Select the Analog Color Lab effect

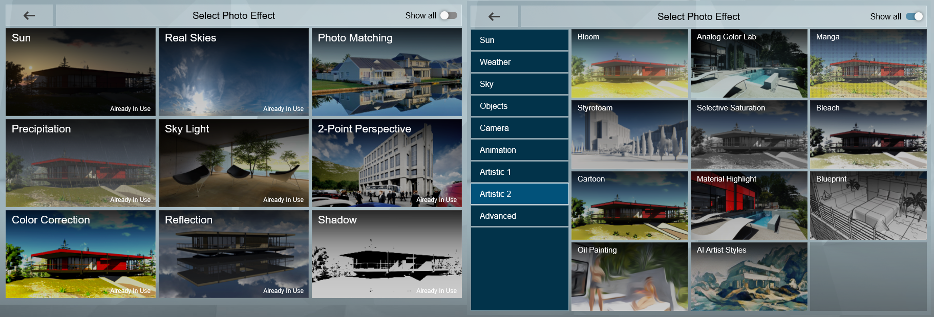(749, 63)
